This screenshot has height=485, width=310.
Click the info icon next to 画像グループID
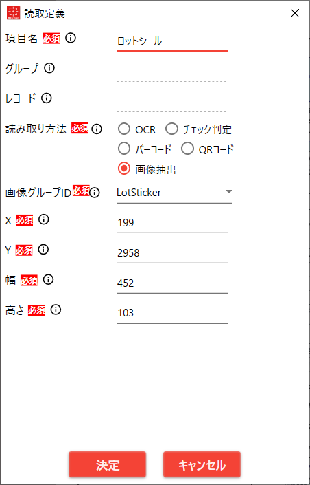point(95,193)
